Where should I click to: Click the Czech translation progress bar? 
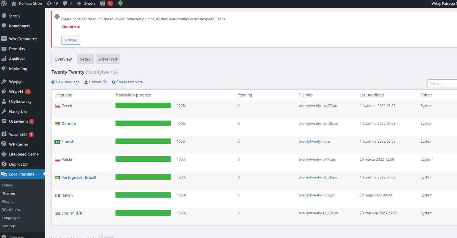[x=143, y=105]
